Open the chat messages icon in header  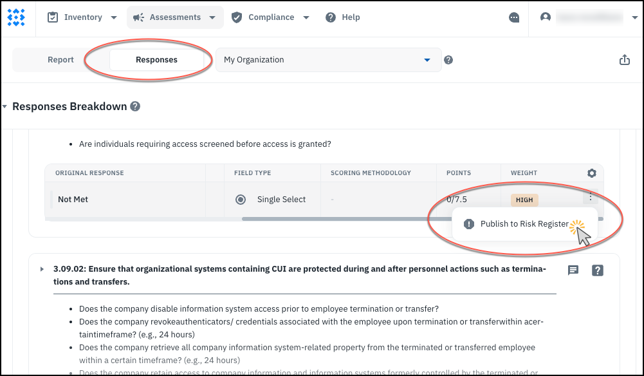(x=514, y=18)
